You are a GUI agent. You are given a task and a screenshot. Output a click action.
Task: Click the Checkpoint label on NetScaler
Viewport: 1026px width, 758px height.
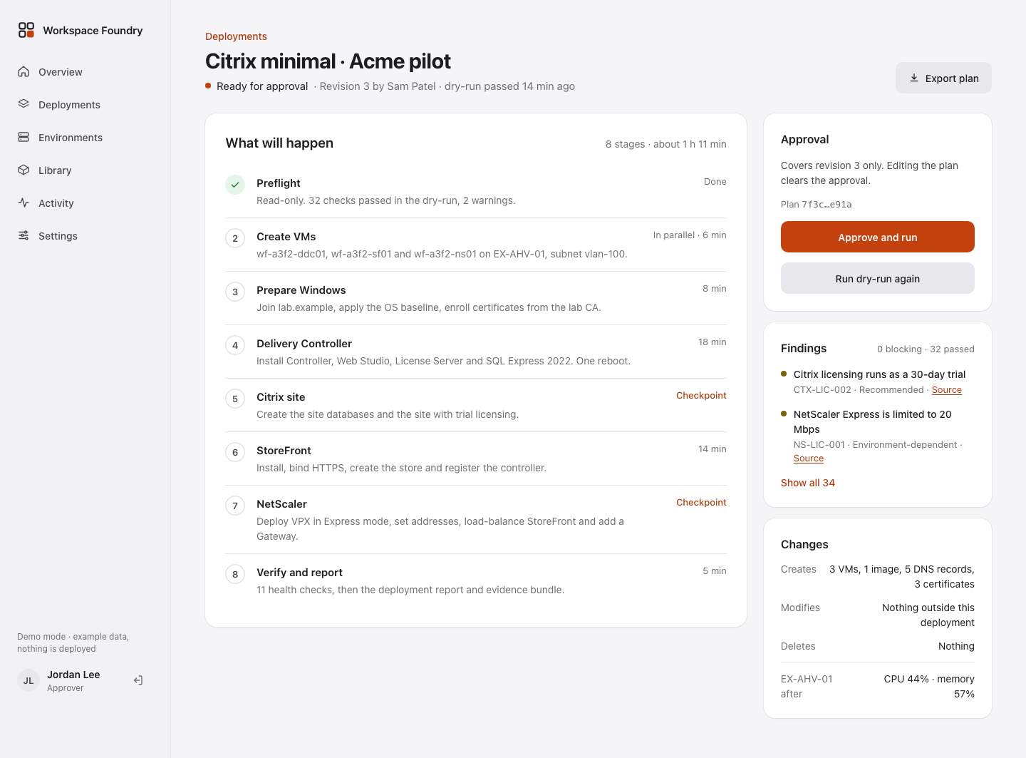(701, 502)
